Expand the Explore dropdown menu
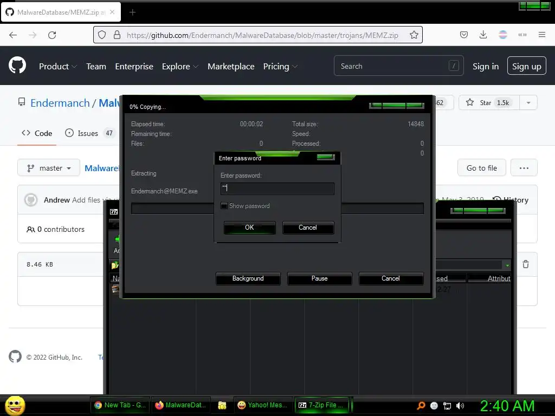This screenshot has height=416, width=555. [x=180, y=66]
